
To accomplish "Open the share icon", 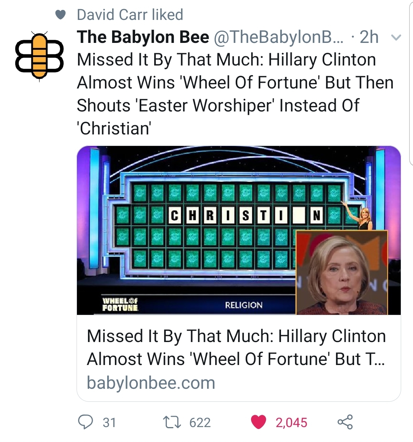I will pyautogui.click(x=345, y=422).
